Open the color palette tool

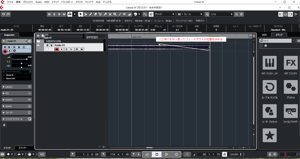tap(137, 14)
